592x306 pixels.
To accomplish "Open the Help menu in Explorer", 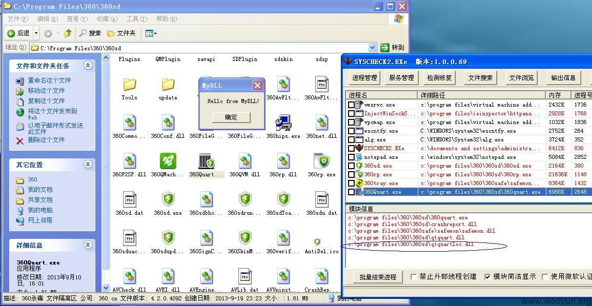I will pos(167,19).
